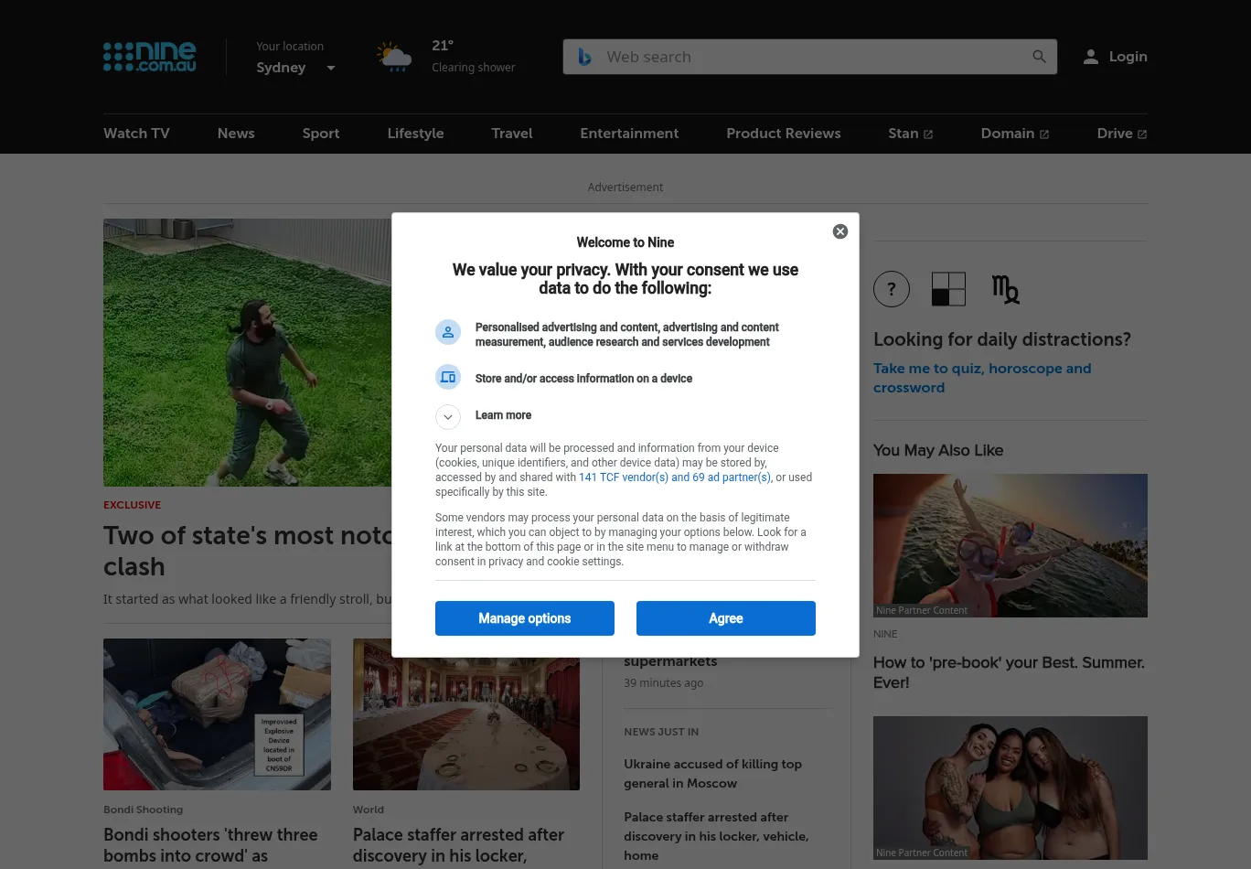This screenshot has width=1251, height=869.
Task: Open the quiz question mark icon
Action: [892, 289]
